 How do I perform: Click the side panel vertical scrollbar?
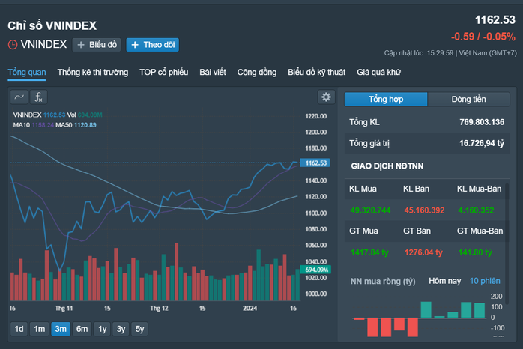(507, 243)
